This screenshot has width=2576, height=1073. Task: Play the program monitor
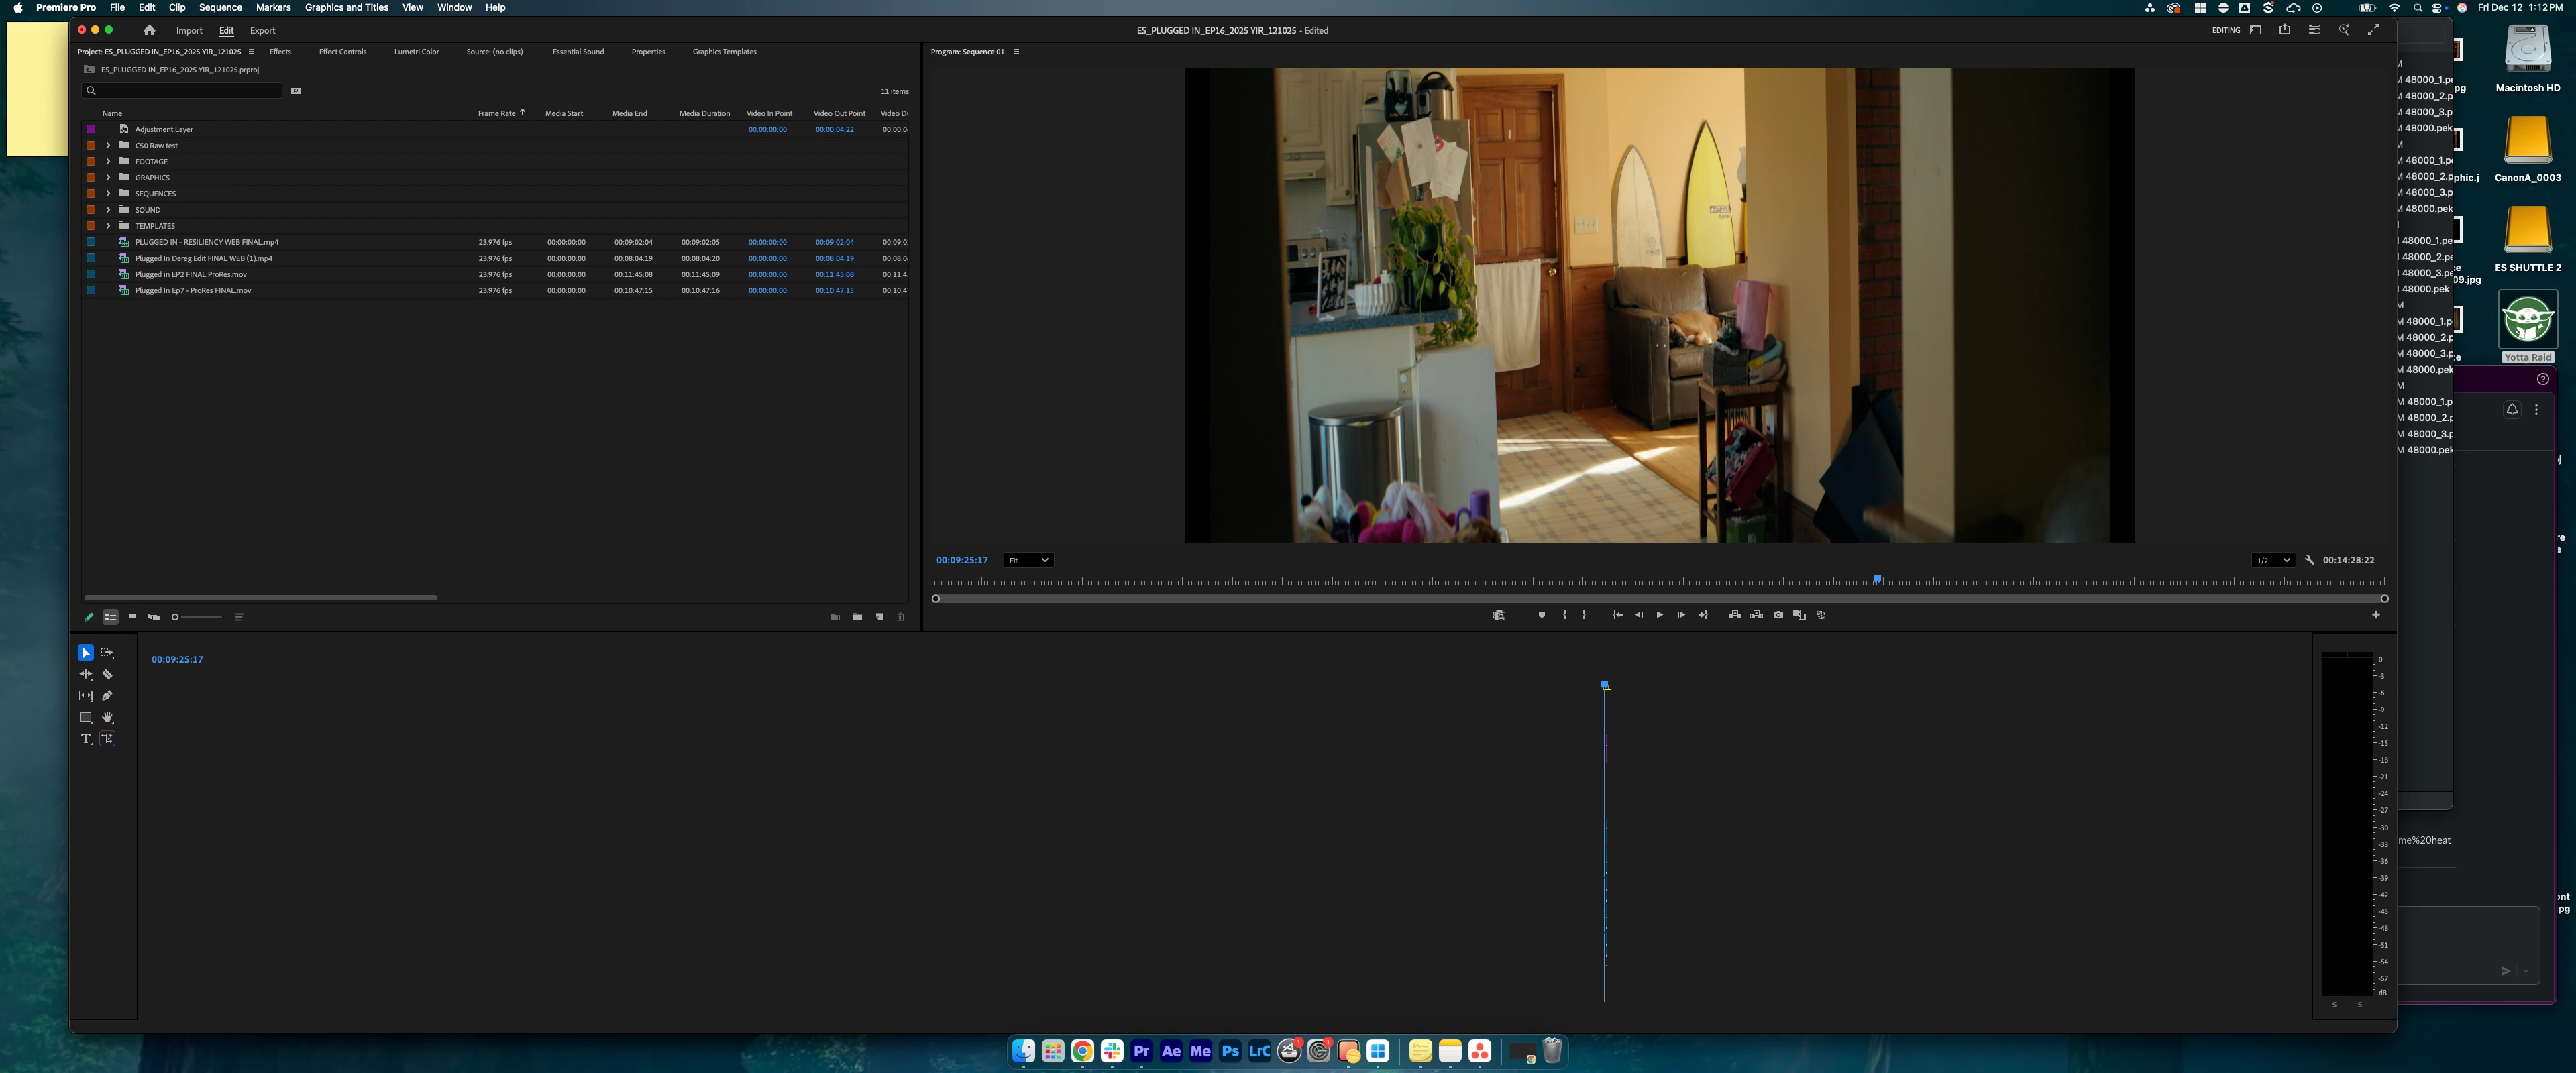click(1660, 615)
